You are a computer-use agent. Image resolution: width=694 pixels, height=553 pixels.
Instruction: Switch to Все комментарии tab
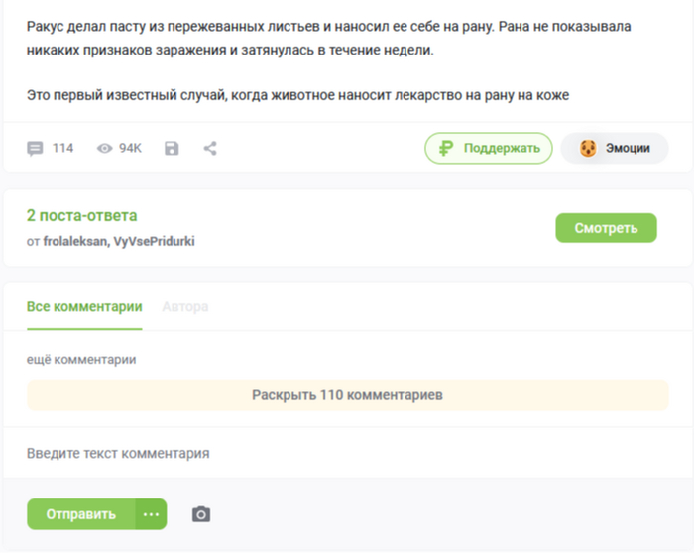(x=84, y=306)
